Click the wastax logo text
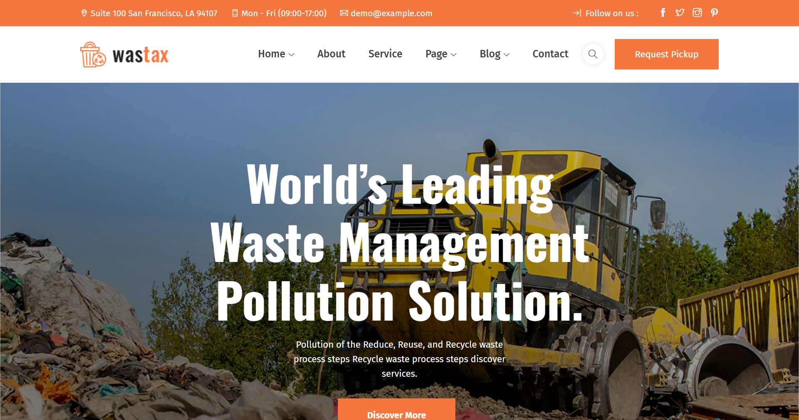The width and height of the screenshot is (799, 420). tap(141, 55)
